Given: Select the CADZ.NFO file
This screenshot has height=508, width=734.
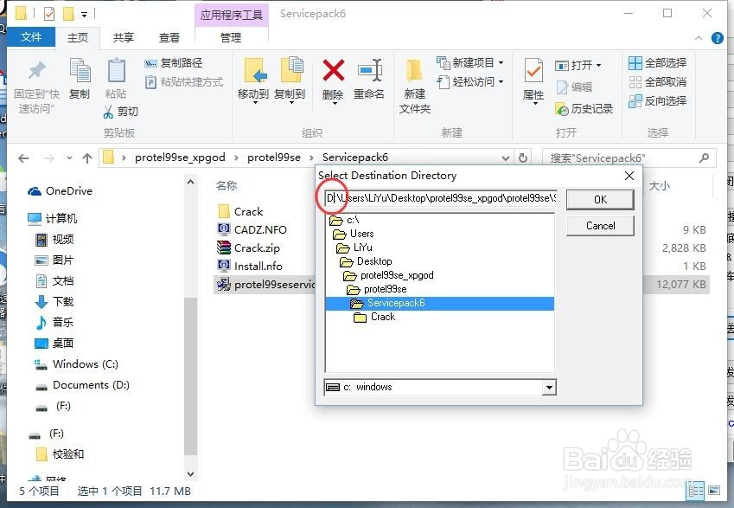Looking at the screenshot, I should 252,229.
